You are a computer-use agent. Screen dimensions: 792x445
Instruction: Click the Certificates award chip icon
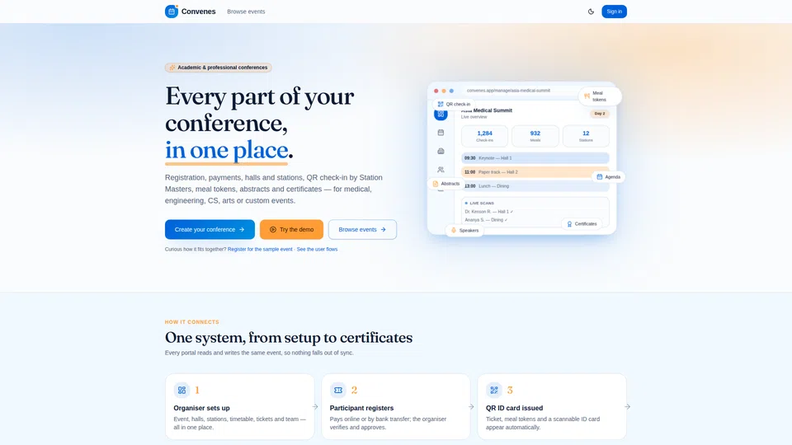click(x=569, y=224)
